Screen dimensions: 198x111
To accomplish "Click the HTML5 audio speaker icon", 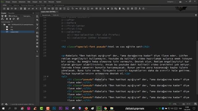I will pos(108,9).
